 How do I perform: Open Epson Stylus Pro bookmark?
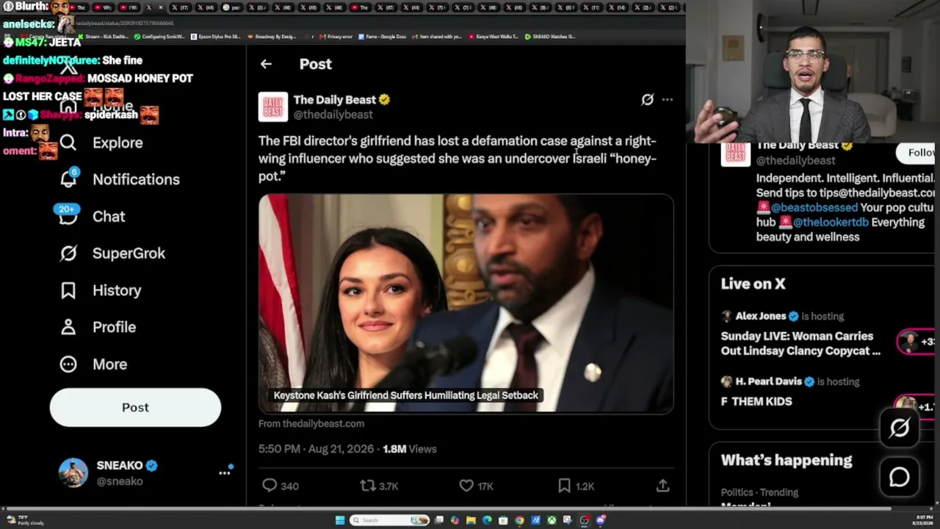pos(217,36)
